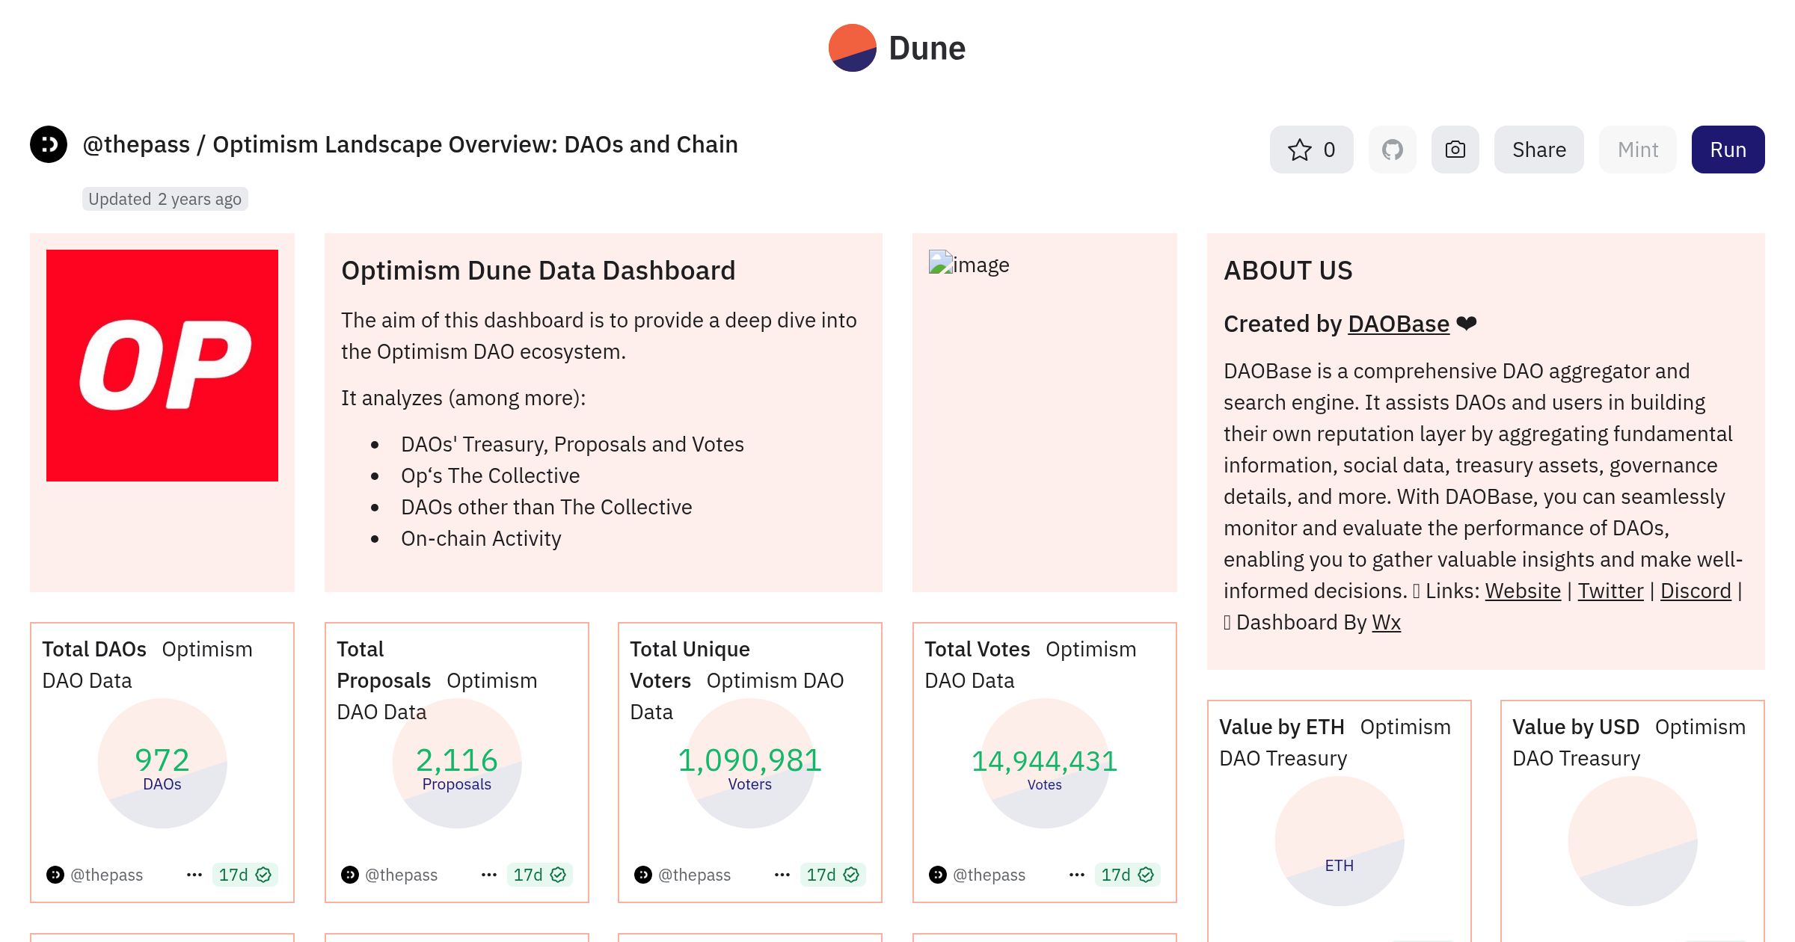Click the 972 DAOs counter value
Viewport: 1795px width, 942px height.
[162, 760]
